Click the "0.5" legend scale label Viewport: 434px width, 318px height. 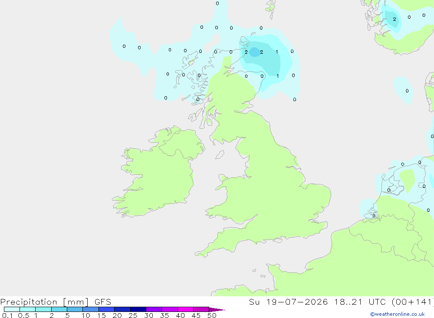tap(23, 315)
